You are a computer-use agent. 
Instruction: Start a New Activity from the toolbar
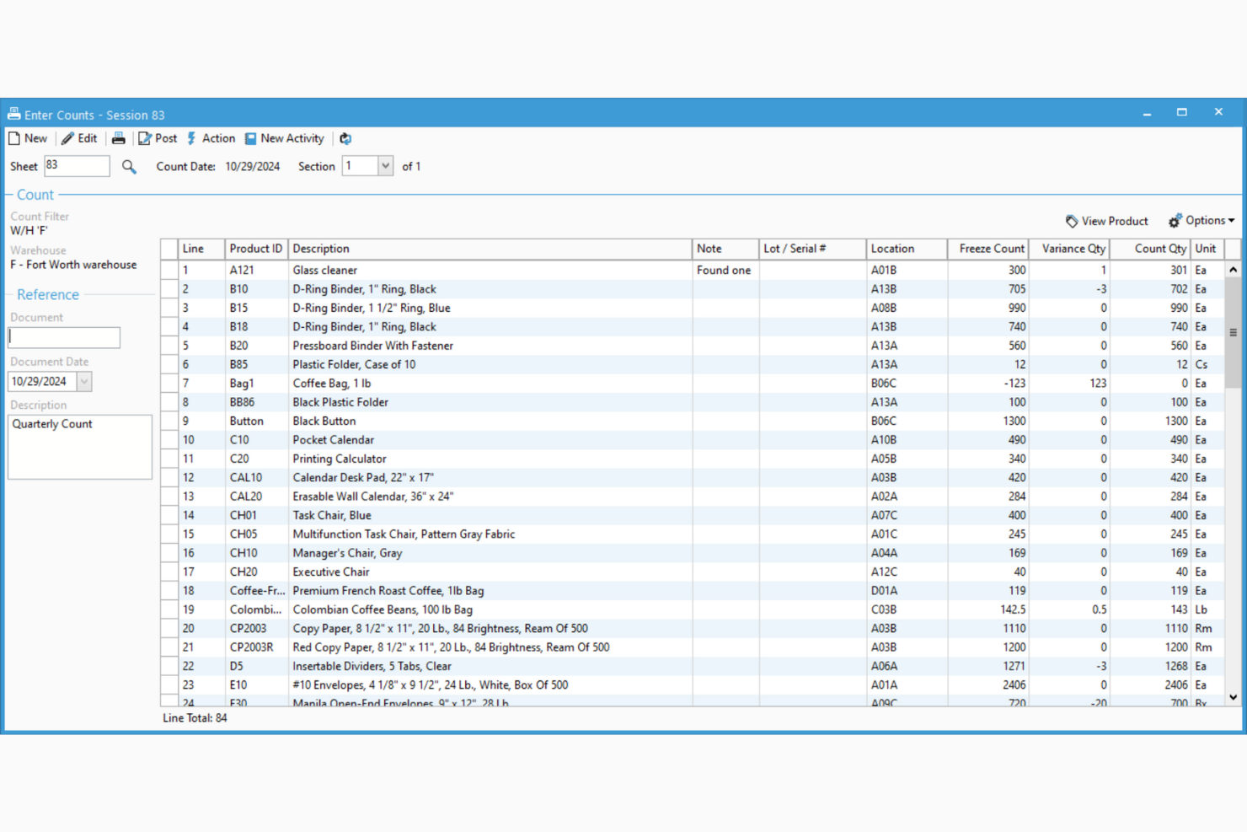click(x=249, y=138)
